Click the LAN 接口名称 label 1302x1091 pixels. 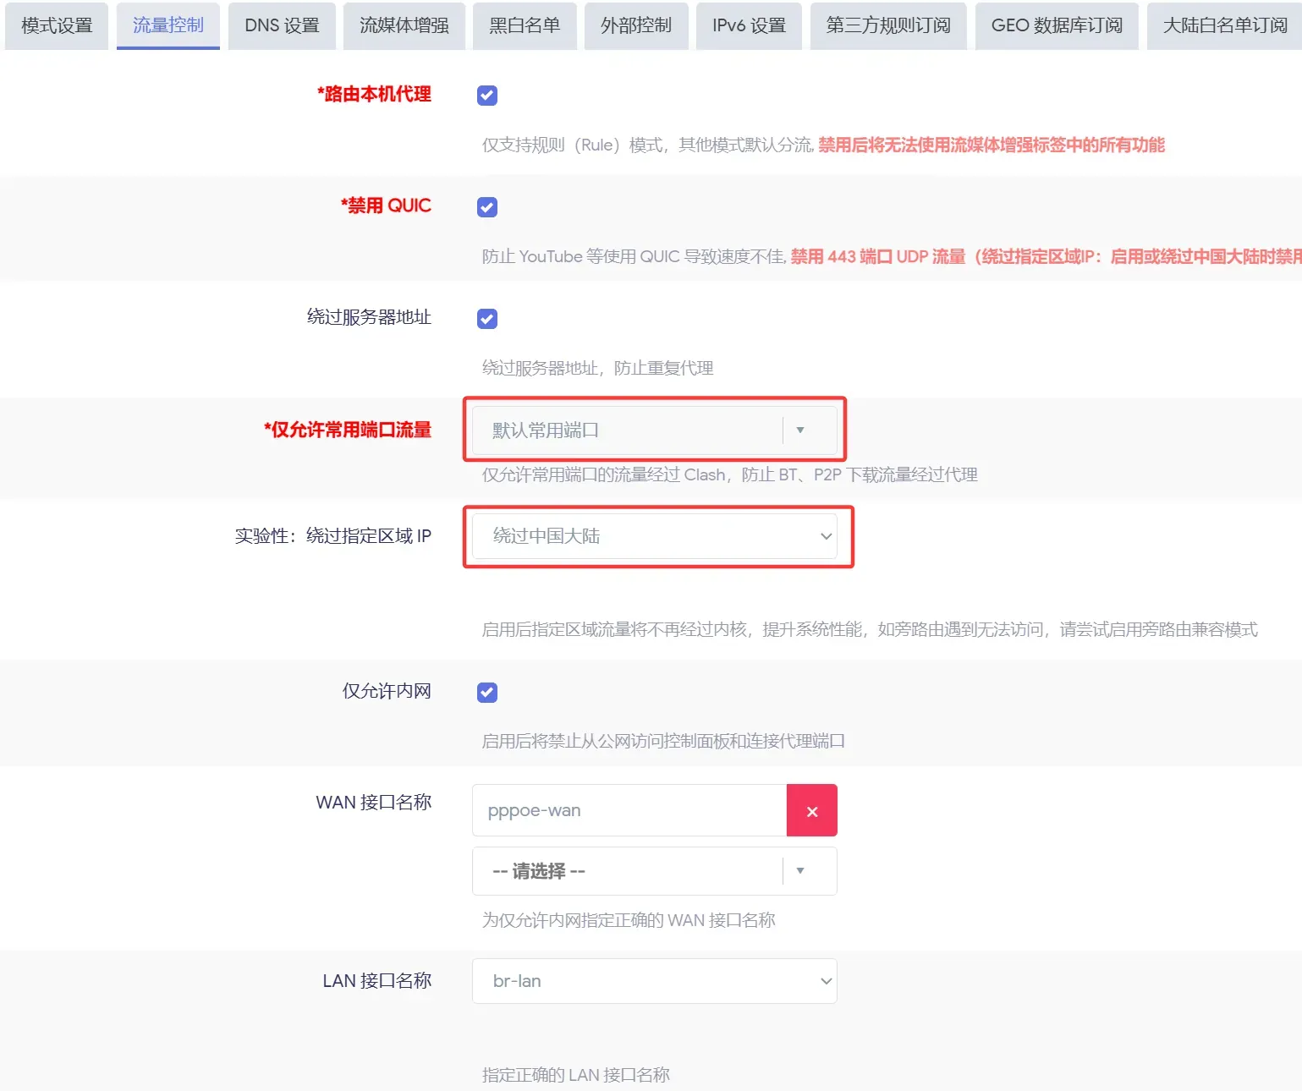[377, 981]
